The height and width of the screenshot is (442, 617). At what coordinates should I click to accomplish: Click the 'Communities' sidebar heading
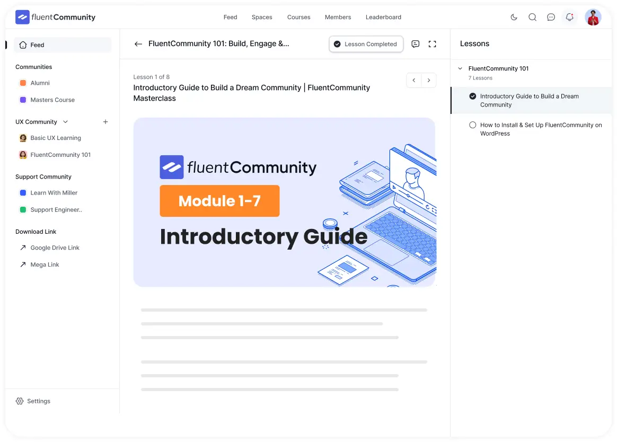pyautogui.click(x=34, y=67)
